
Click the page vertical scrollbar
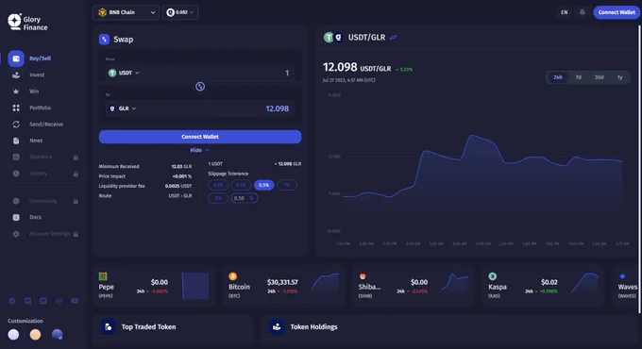click(639, 170)
